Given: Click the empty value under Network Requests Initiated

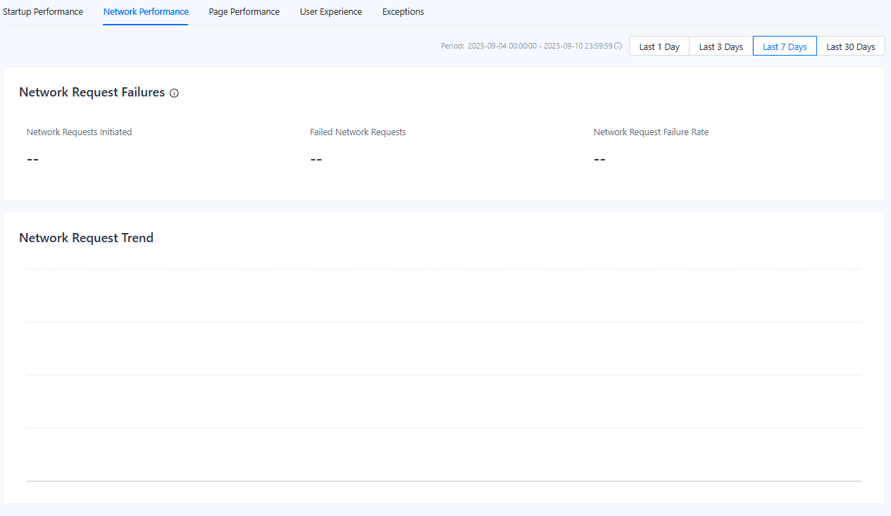Looking at the screenshot, I should [x=32, y=159].
